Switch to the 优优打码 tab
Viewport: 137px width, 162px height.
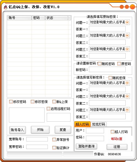tap(99, 124)
